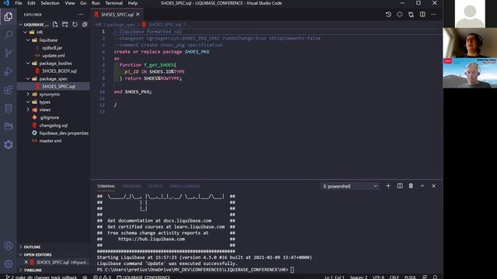497x279 pixels.
Task: Open master.xml file
Action: click(50, 141)
